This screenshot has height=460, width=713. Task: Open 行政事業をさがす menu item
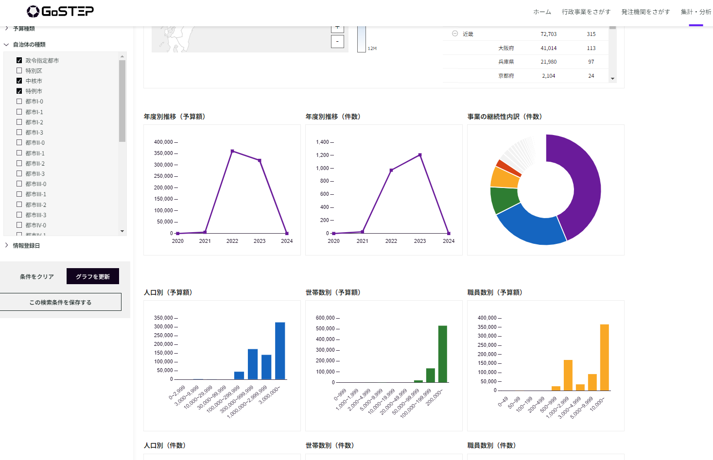coord(586,12)
